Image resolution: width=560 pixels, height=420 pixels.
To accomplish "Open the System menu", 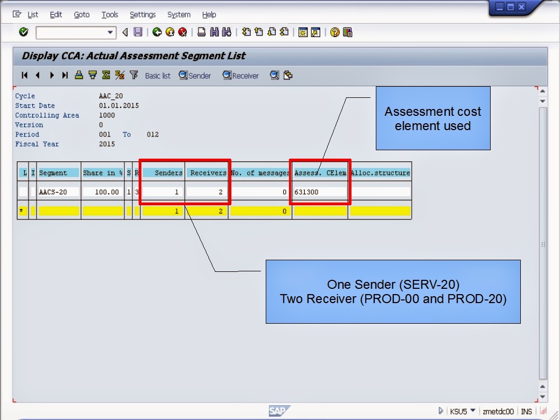I will coord(178,15).
